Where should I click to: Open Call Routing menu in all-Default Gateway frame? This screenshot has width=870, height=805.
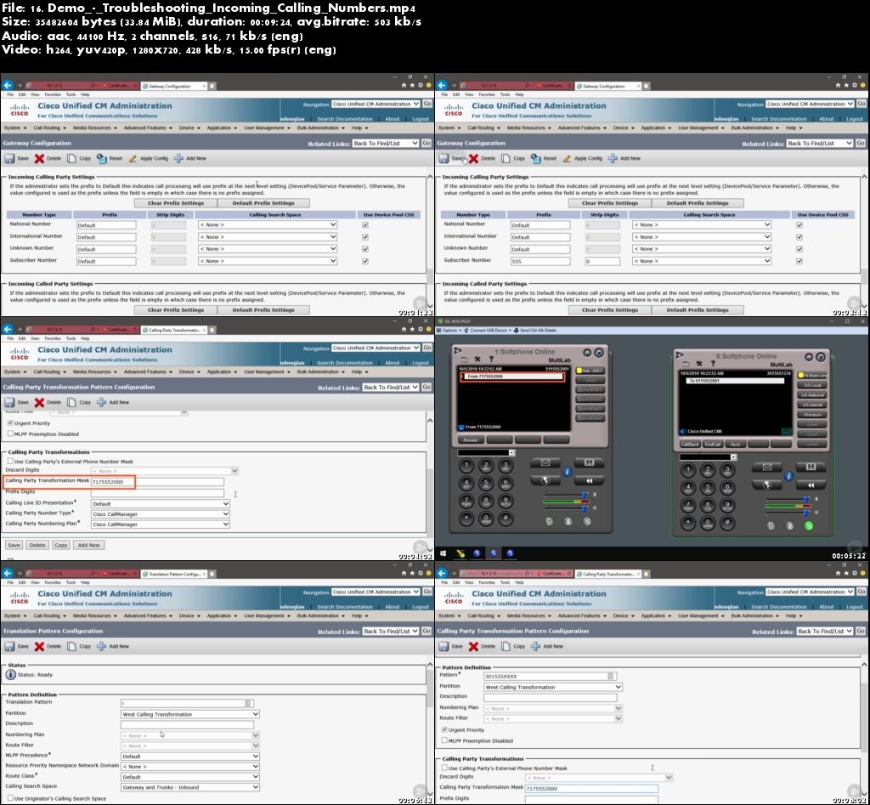[49, 128]
